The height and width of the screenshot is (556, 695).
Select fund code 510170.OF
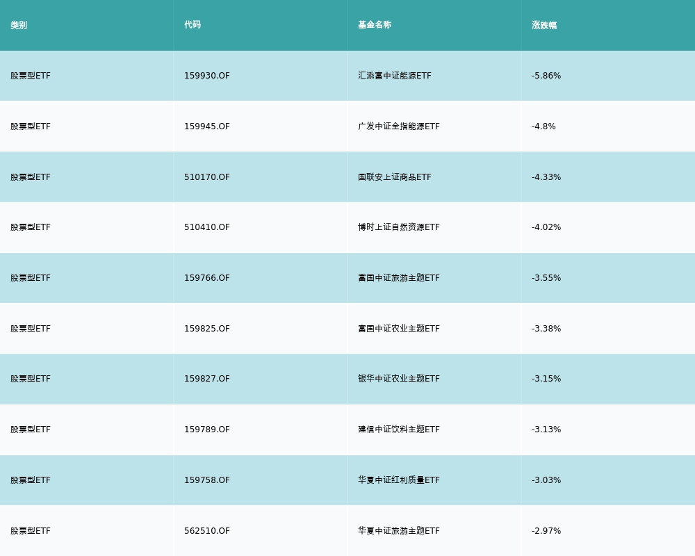207,177
